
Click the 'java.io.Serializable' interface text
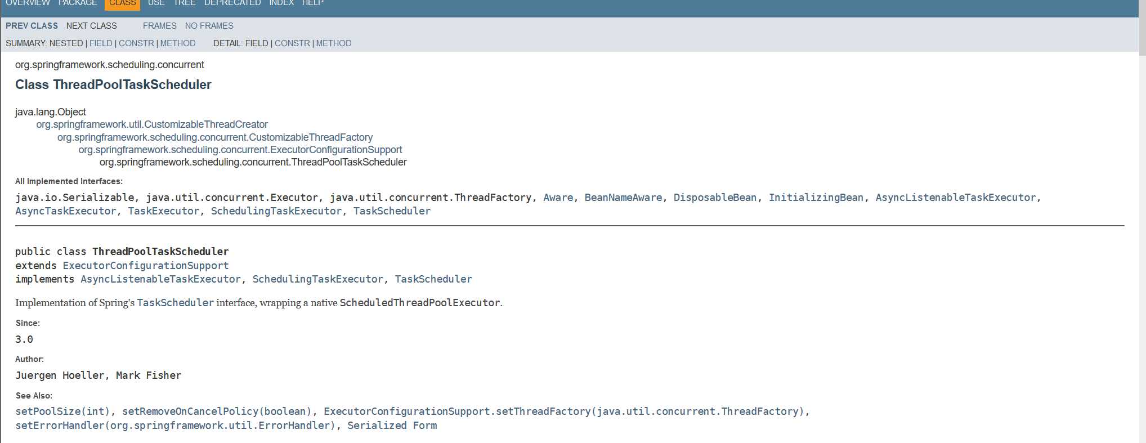coord(74,198)
